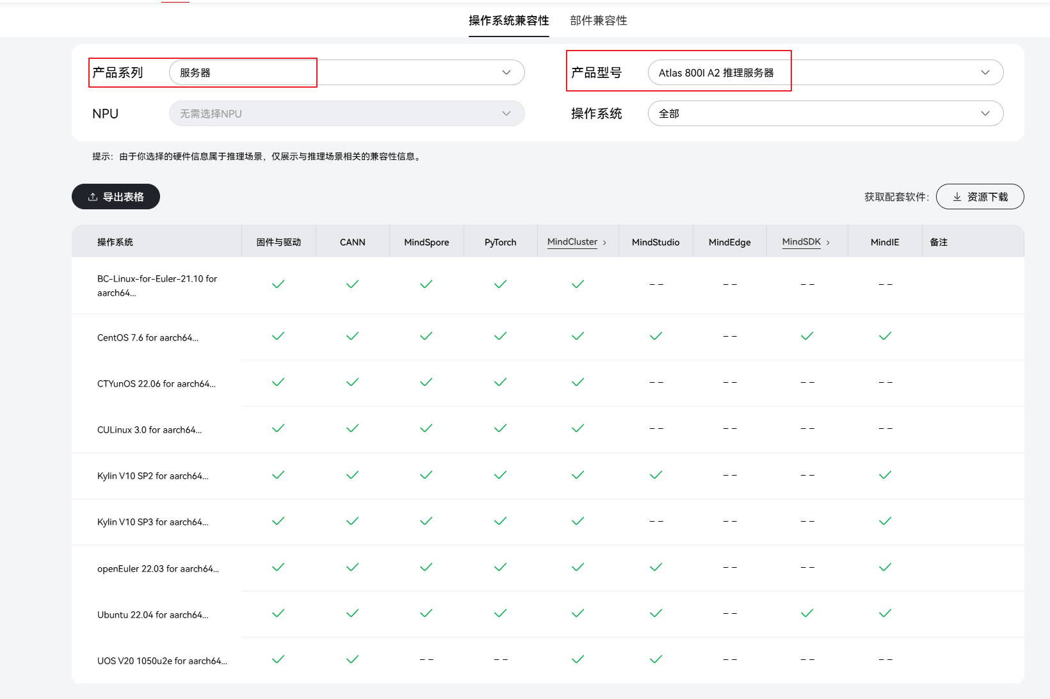Open the MindCluster column header link

(572, 242)
